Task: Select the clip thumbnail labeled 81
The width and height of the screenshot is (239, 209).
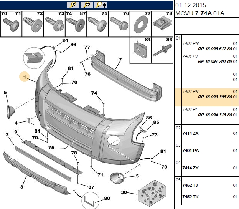Action: click(x=141, y=50)
